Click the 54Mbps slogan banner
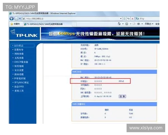The width and height of the screenshot is (168, 135). 100,33
